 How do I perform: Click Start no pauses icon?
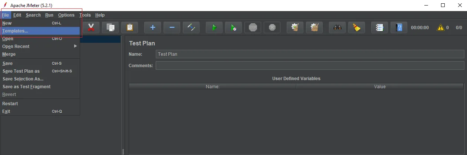pos(233,27)
